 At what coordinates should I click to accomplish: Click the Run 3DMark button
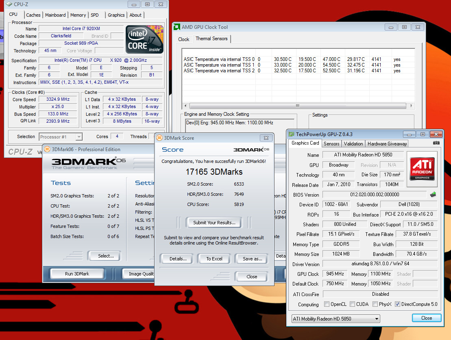click(x=77, y=274)
